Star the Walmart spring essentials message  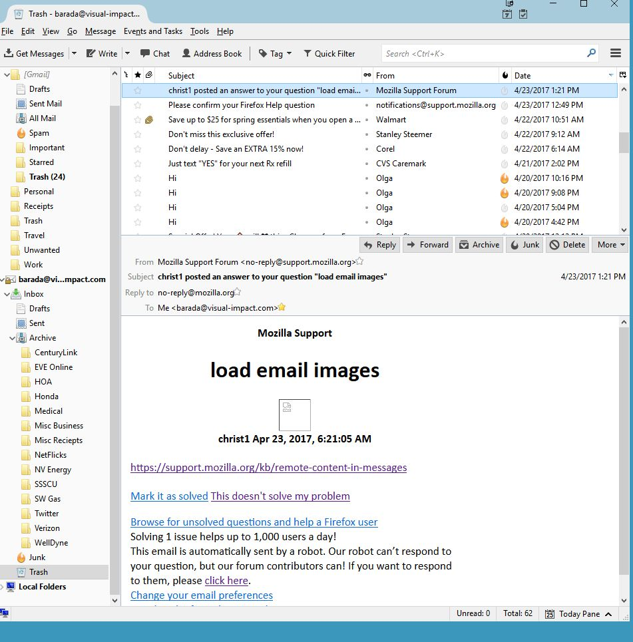(x=138, y=120)
